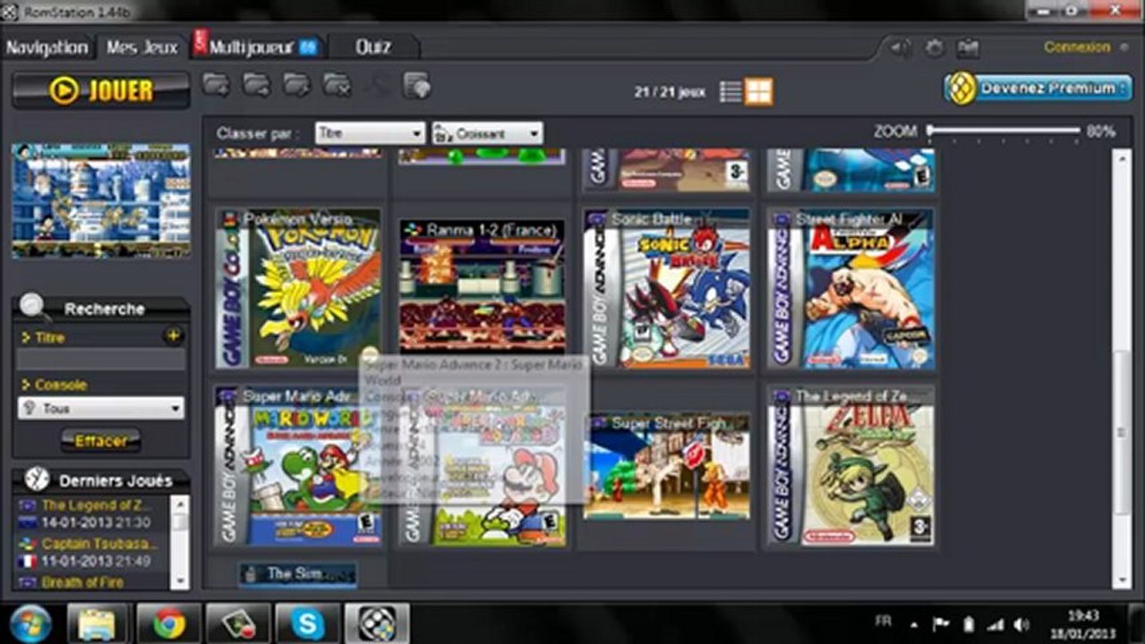Open the Croissant order dropdown
The height and width of the screenshot is (644, 1145).
click(x=487, y=133)
